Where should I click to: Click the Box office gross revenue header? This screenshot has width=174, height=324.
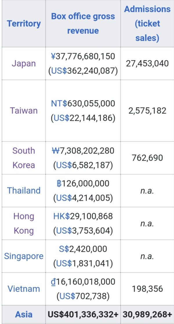83,23
